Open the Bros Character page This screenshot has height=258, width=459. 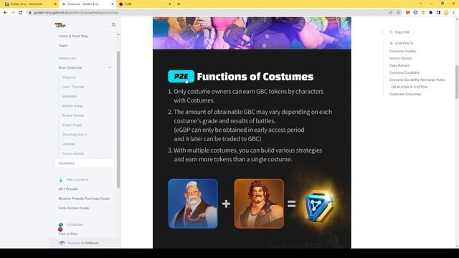pyautogui.click(x=70, y=67)
